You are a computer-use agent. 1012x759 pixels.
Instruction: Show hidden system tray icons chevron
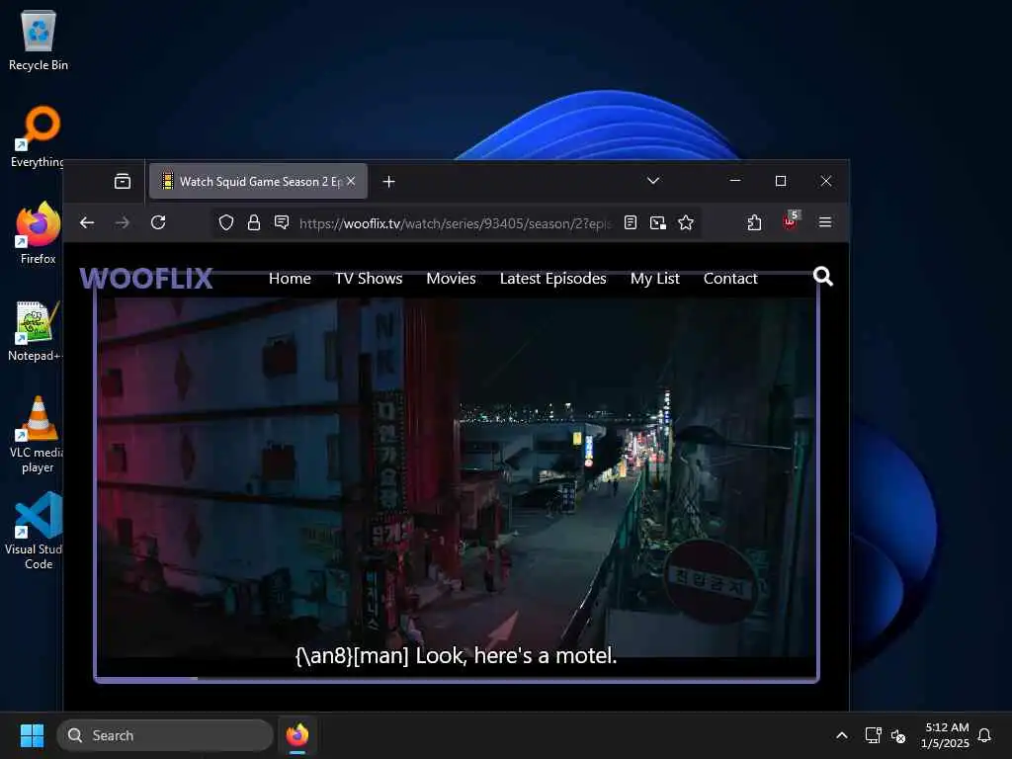pyautogui.click(x=842, y=735)
